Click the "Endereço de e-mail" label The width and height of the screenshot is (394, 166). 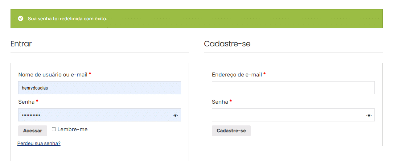237,75
